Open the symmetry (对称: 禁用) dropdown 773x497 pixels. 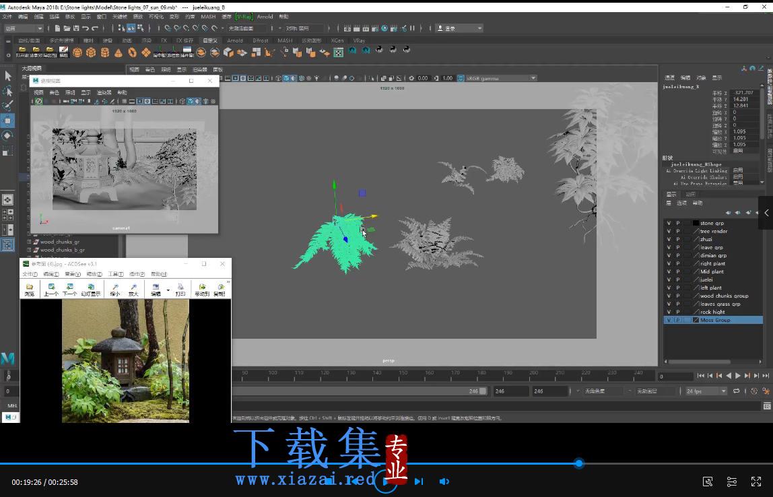click(x=304, y=28)
